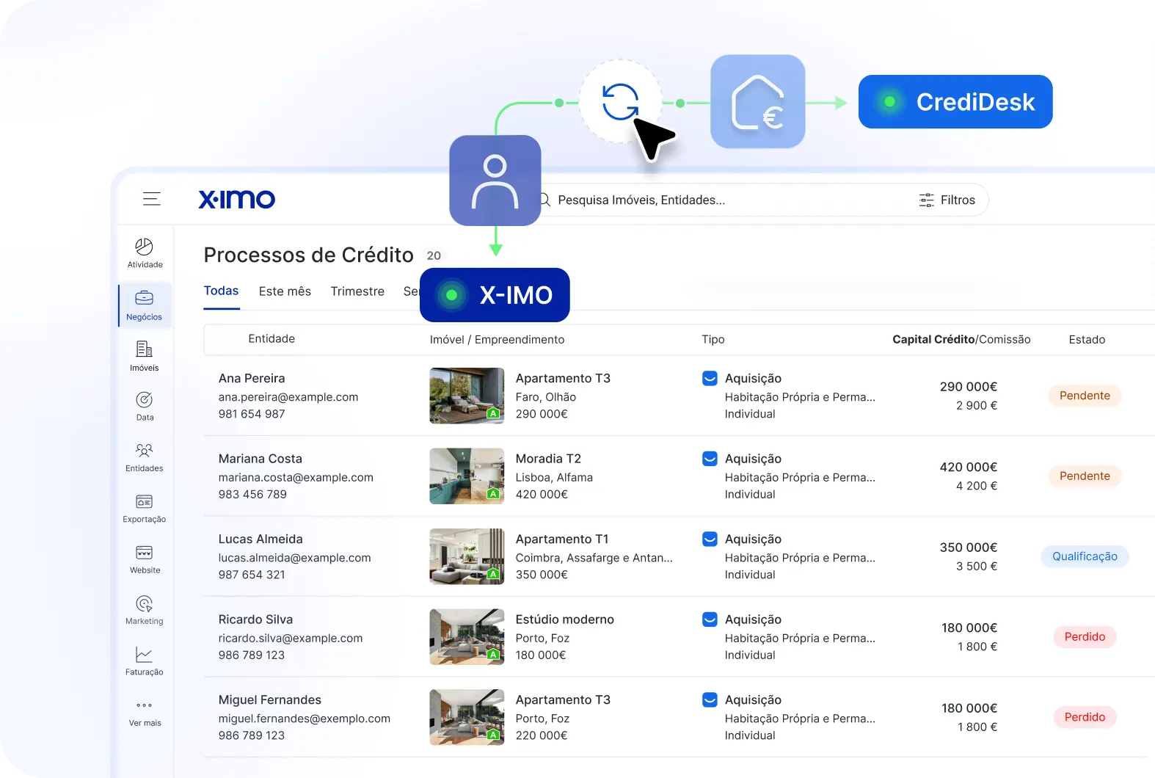Viewport: 1155px width, 778px height.
Task: Click the Capital Crédito/Comissão column header
Action: [x=961, y=339]
